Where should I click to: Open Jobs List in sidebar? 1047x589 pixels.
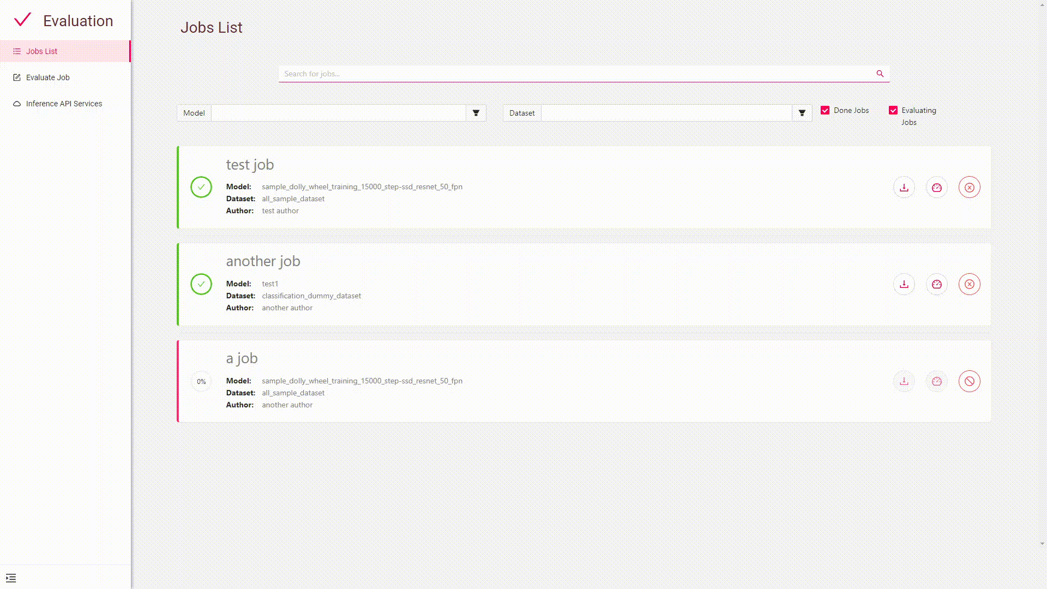coord(41,51)
